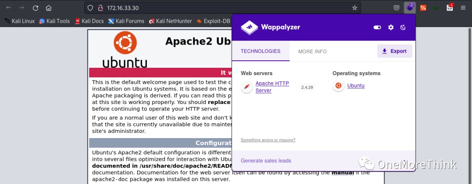Click Something wrong or missing link
472x184 pixels.
268,140
